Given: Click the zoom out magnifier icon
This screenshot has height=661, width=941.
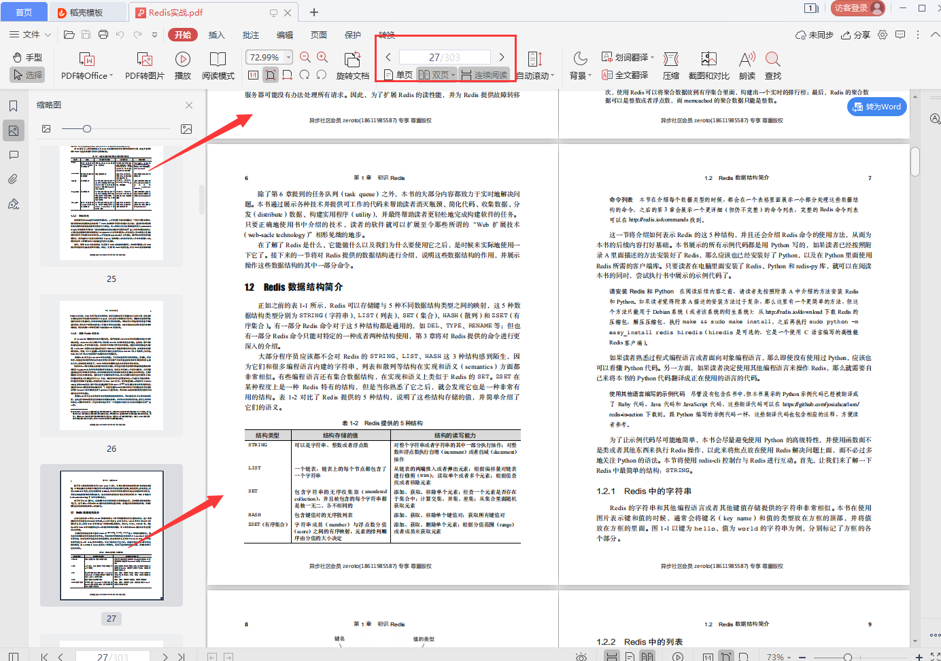Looking at the screenshot, I should (x=305, y=58).
